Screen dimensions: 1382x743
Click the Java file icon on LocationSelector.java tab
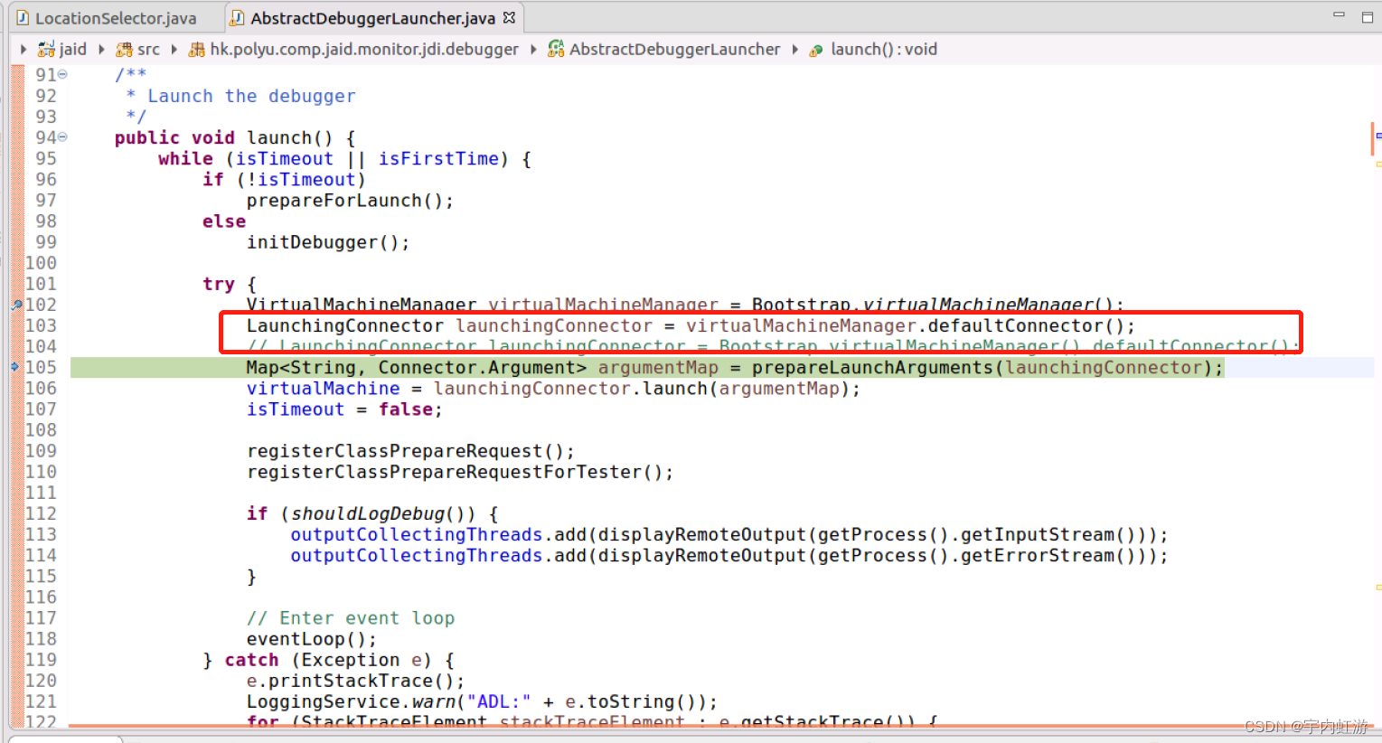23,18
